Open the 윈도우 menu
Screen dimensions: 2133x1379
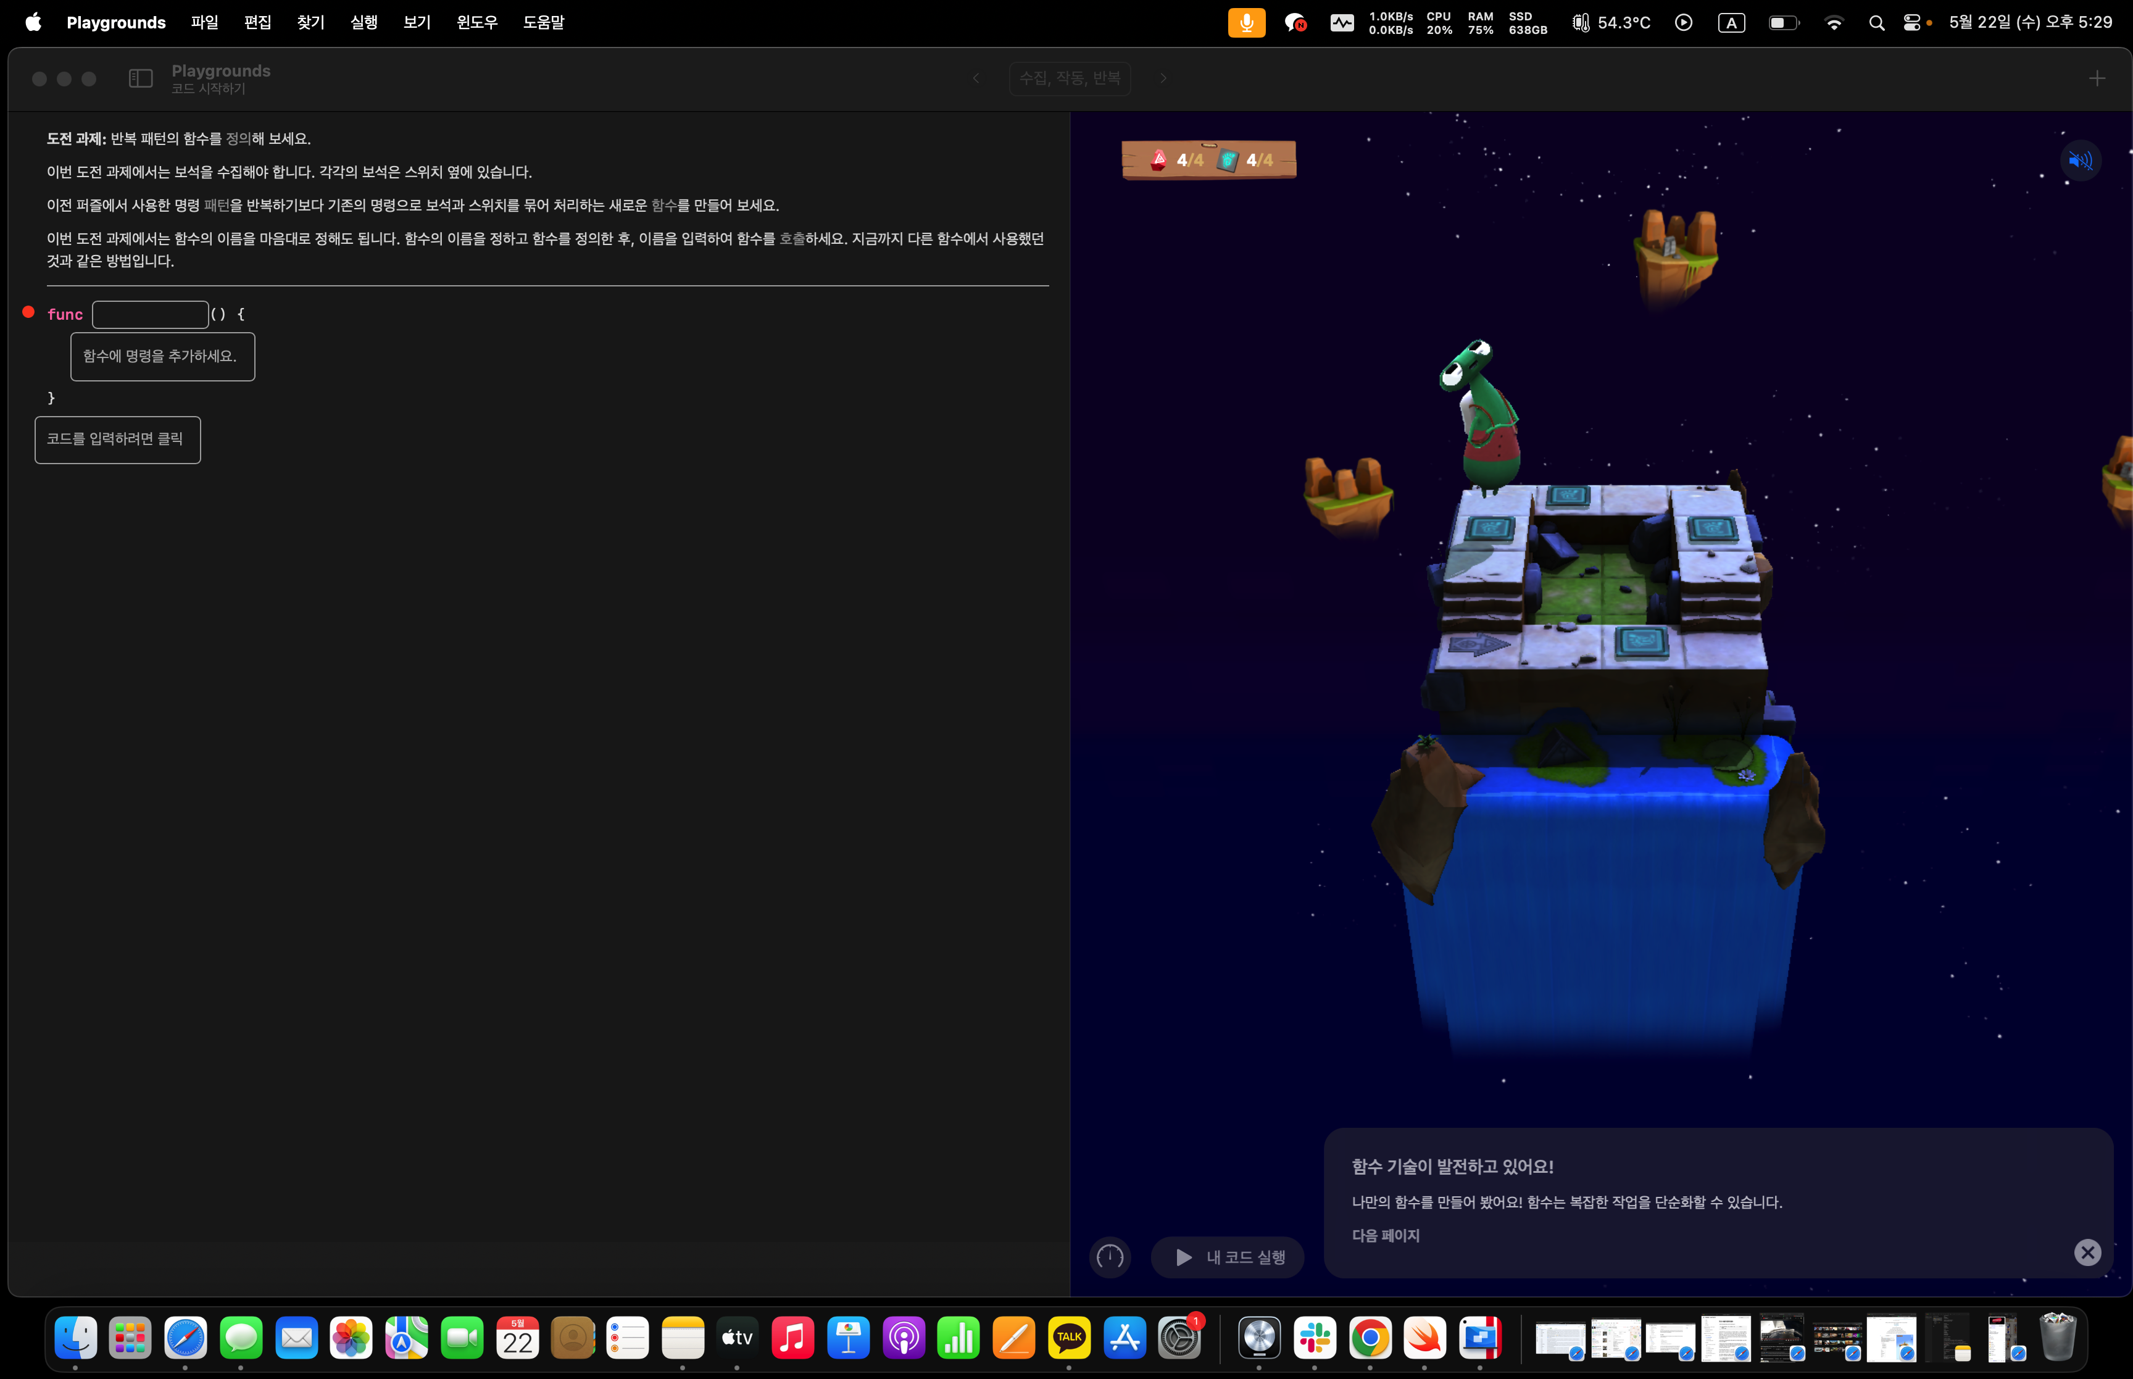pyautogui.click(x=477, y=22)
